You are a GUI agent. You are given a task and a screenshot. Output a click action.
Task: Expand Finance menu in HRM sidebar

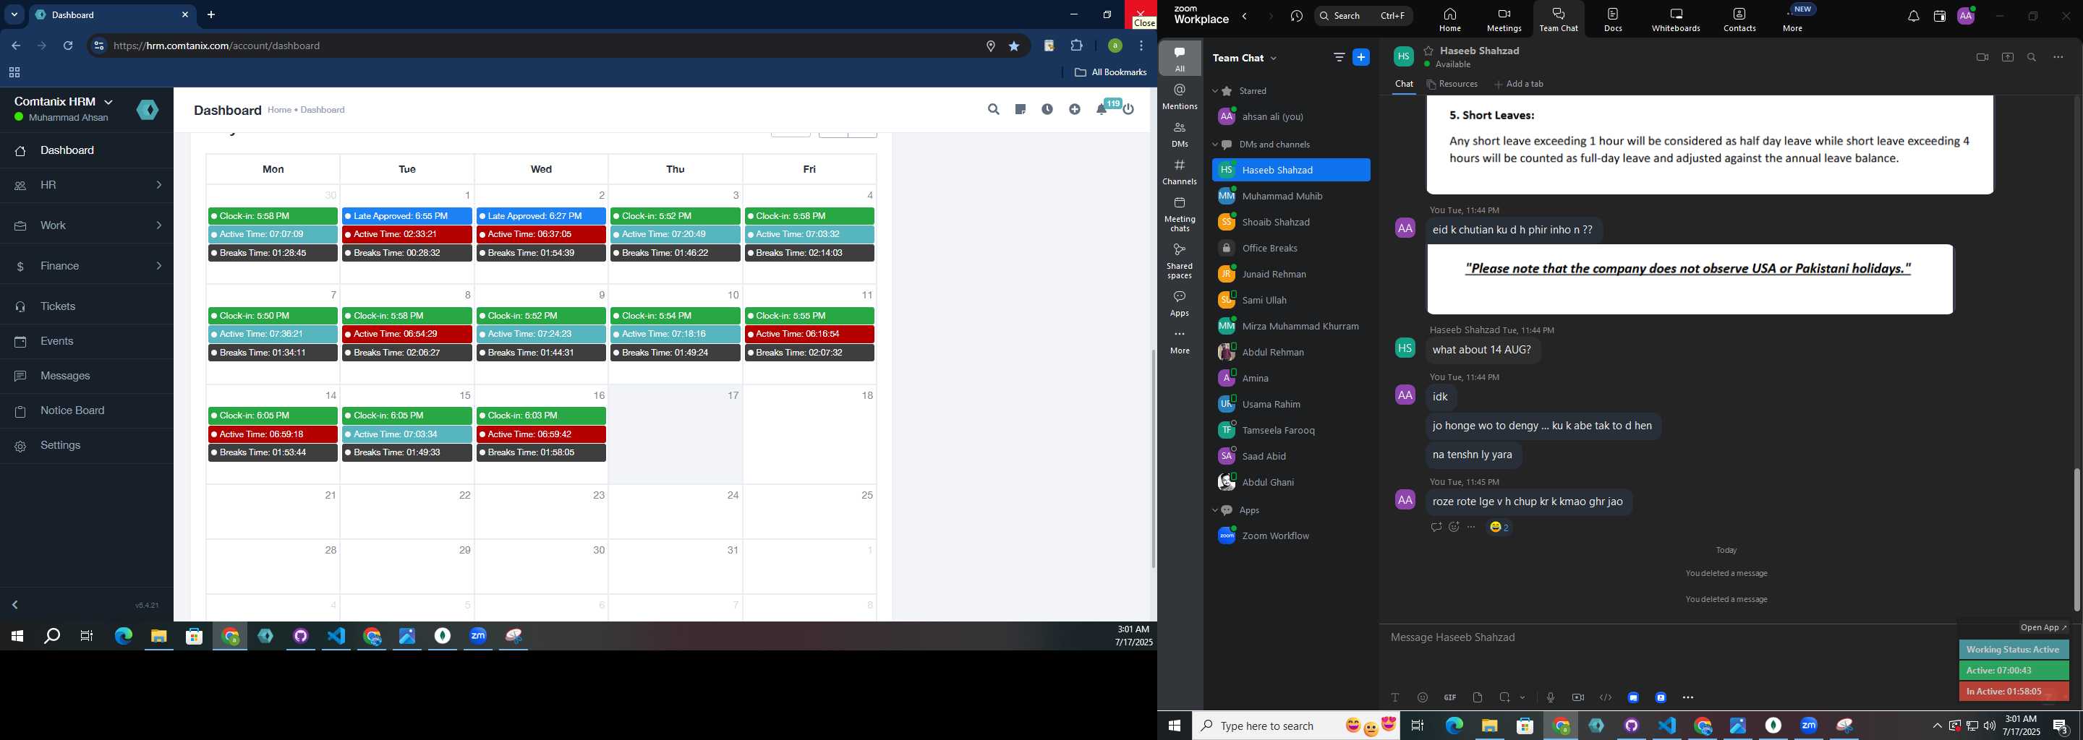87,266
